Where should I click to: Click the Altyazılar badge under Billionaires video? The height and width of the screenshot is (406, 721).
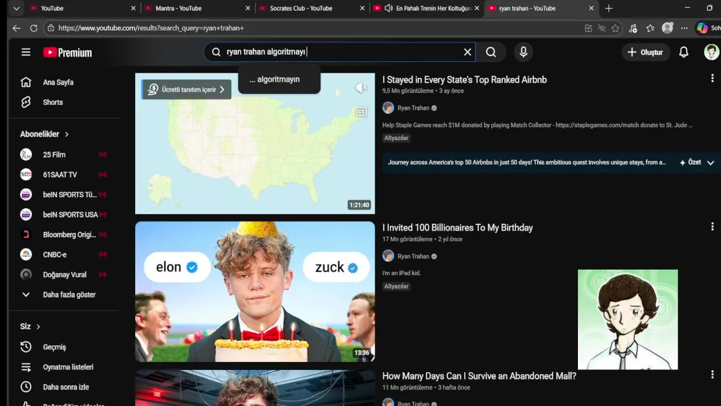pos(397,286)
